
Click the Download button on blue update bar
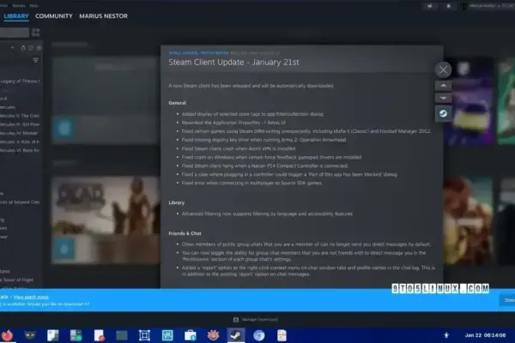pos(507,300)
